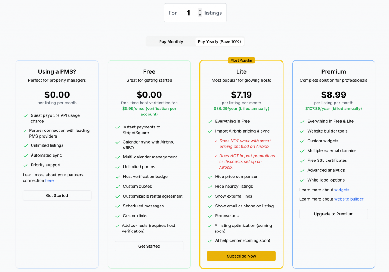Select Pay Yearly (Save 10%) option
This screenshot has height=272, width=389.
point(219,42)
